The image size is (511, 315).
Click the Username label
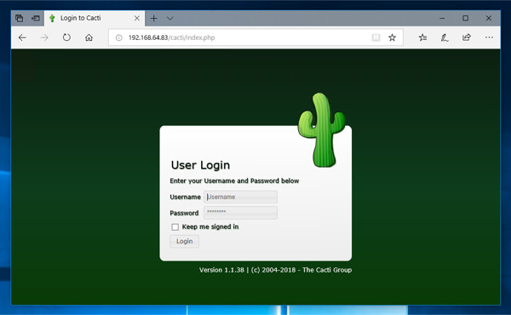[x=185, y=197]
